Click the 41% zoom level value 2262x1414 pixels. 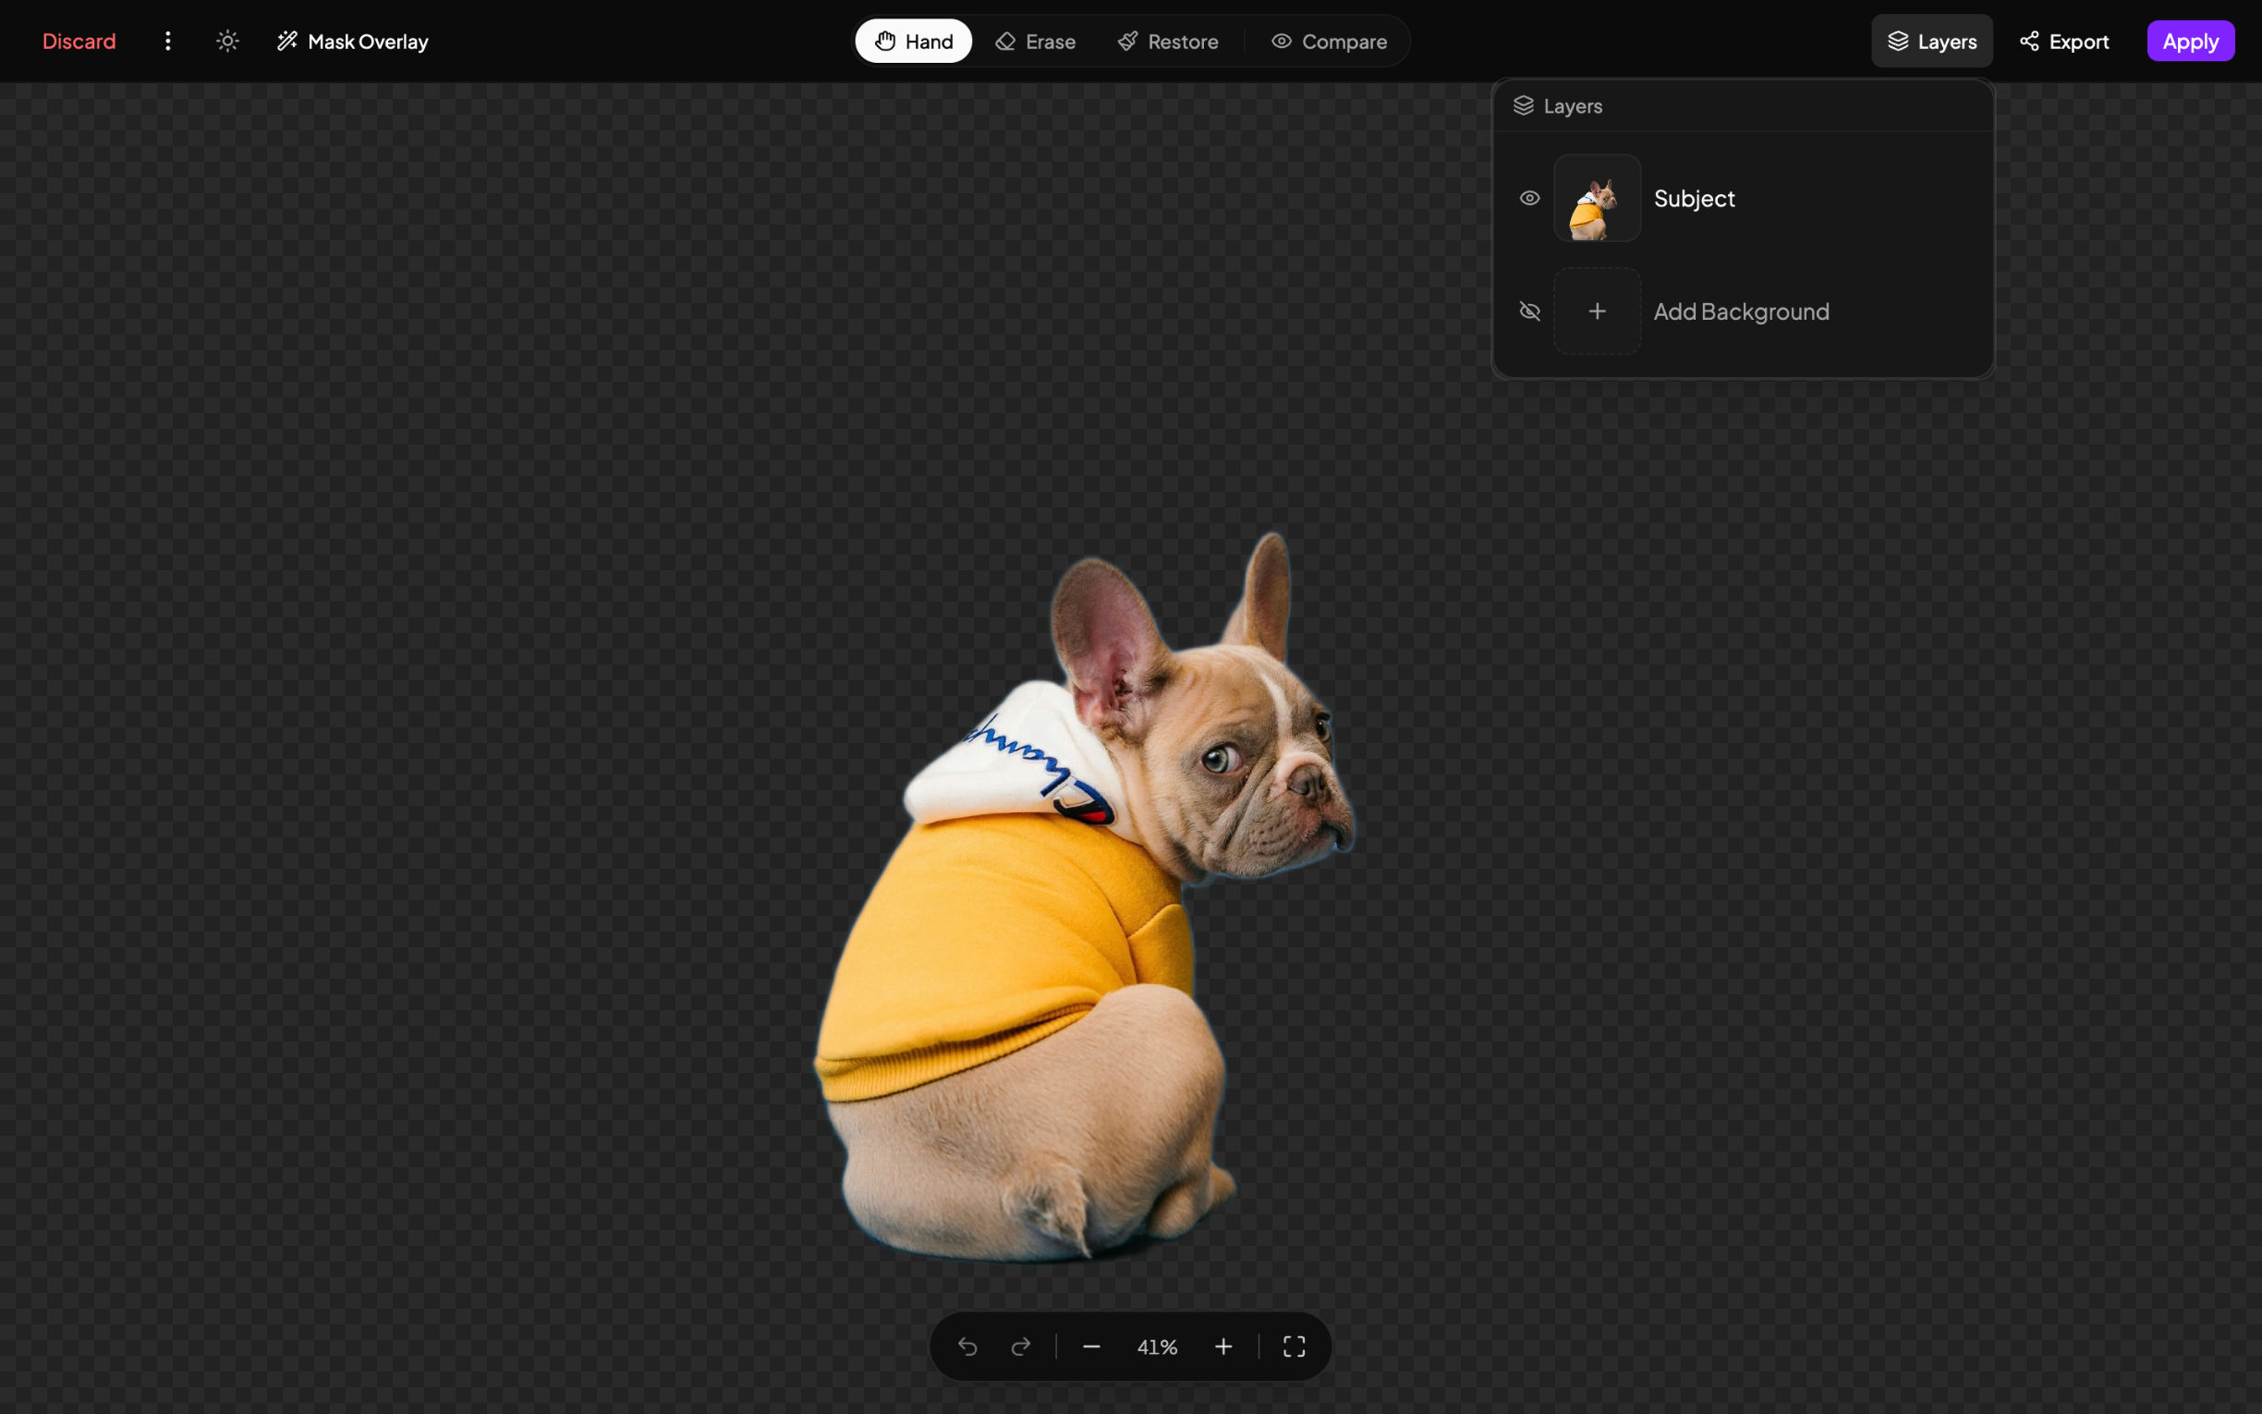click(1157, 1347)
